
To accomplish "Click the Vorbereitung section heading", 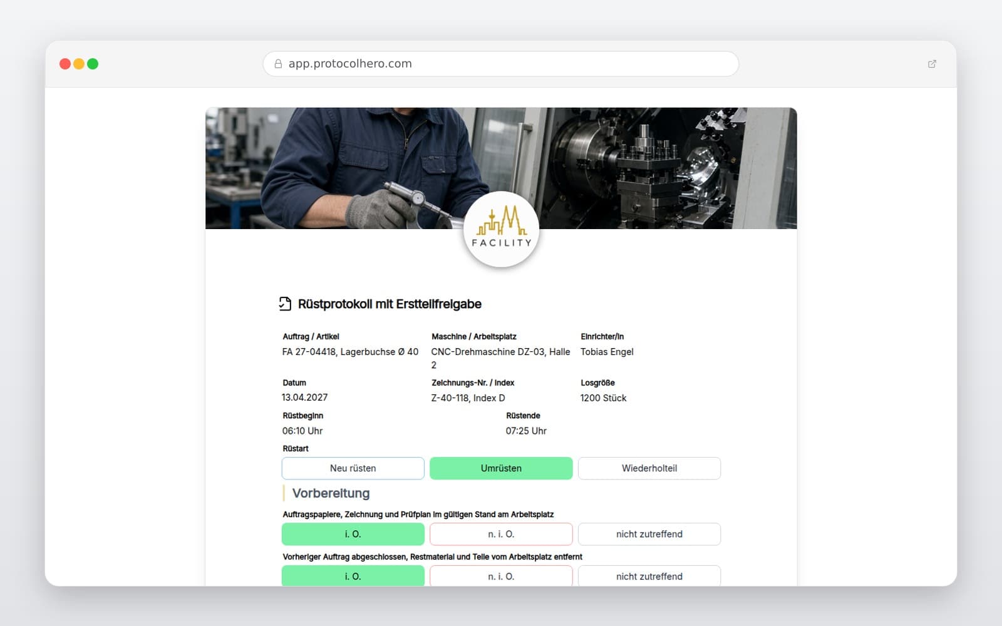I will pos(331,493).
